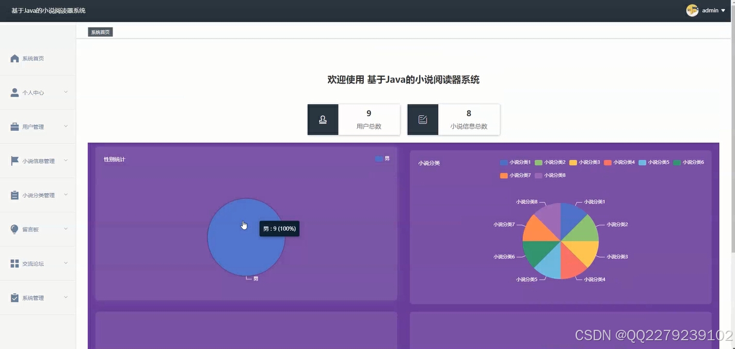Expand the 用户管理 menu chevron
The image size is (735, 349).
coord(66,126)
